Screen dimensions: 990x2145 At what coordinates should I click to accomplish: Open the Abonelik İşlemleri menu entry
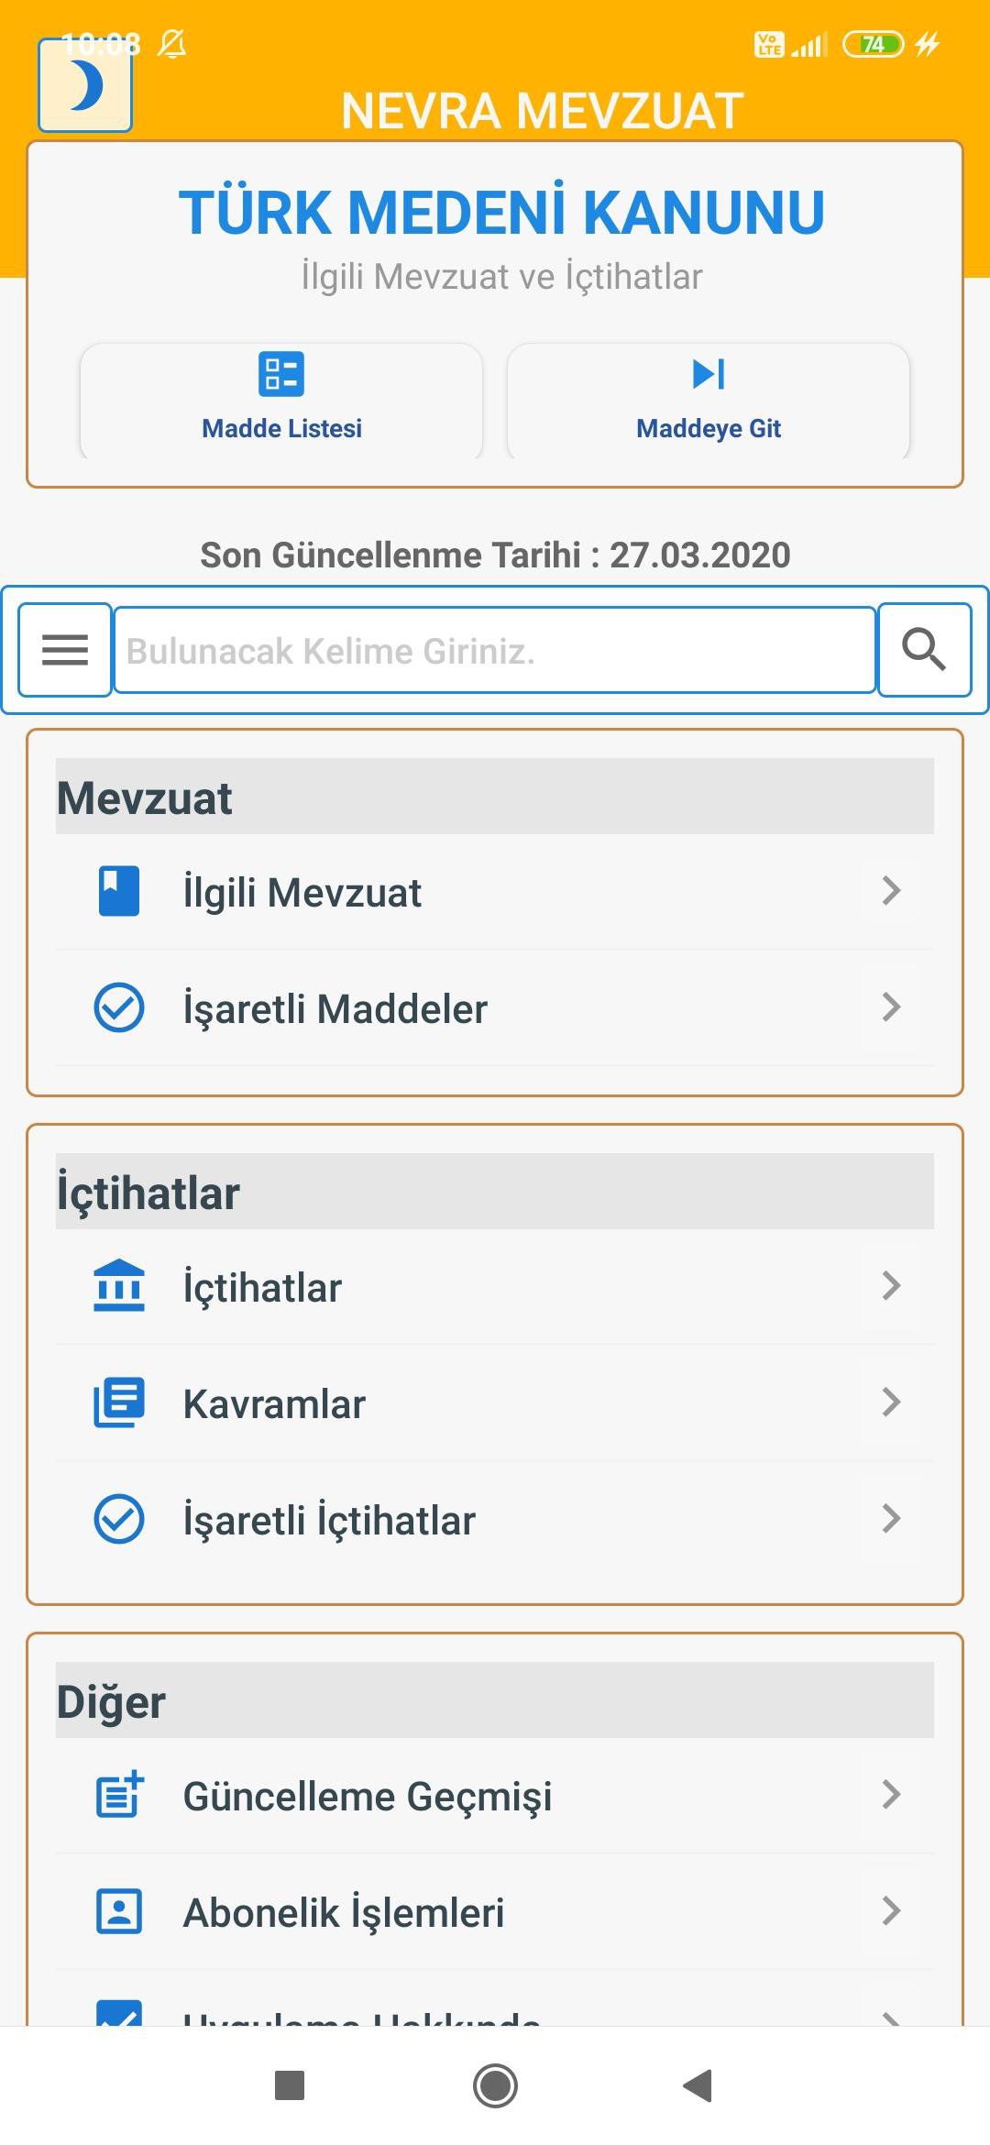[x=495, y=1912]
